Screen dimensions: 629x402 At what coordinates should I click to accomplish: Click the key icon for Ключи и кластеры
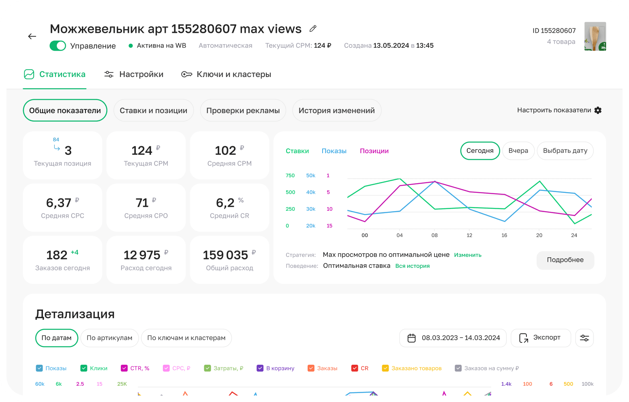[186, 74]
